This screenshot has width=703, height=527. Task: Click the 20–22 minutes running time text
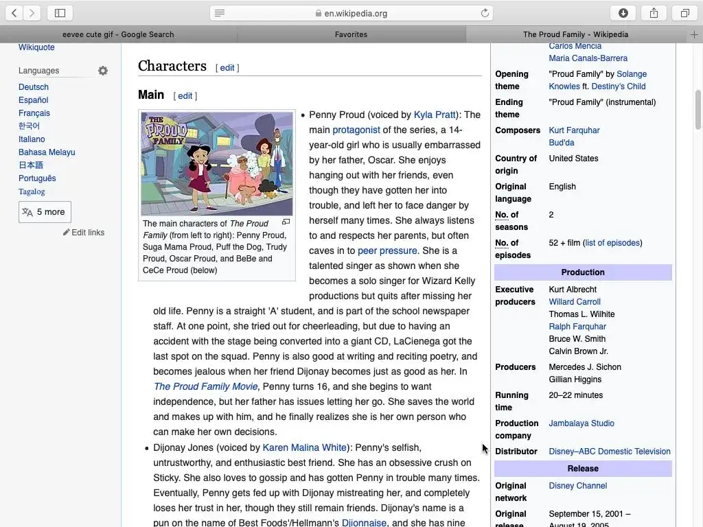pyautogui.click(x=576, y=395)
